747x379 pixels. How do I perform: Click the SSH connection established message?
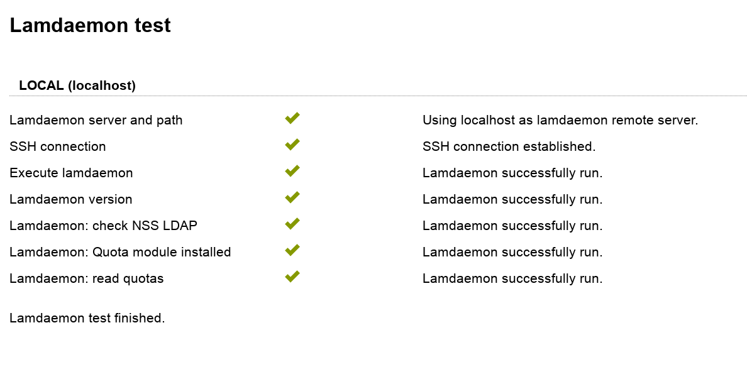[x=509, y=146]
